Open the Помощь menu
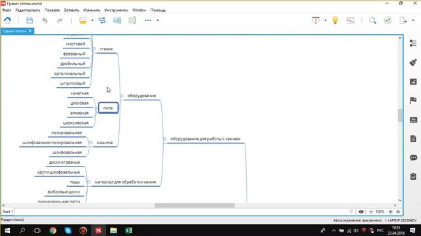 click(158, 10)
